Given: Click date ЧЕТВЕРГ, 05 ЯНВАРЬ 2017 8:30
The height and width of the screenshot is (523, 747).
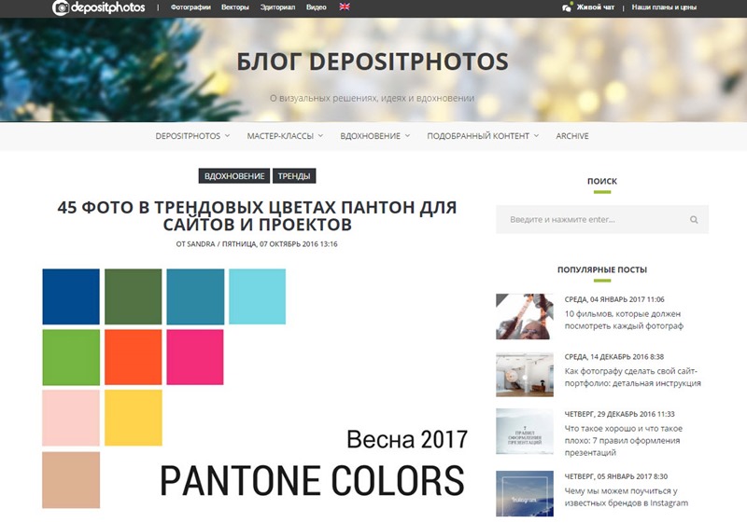Looking at the screenshot, I should [616, 476].
